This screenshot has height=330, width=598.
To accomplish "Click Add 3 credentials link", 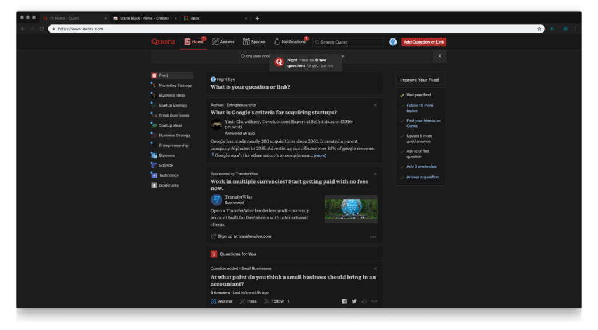I will coord(422,166).
